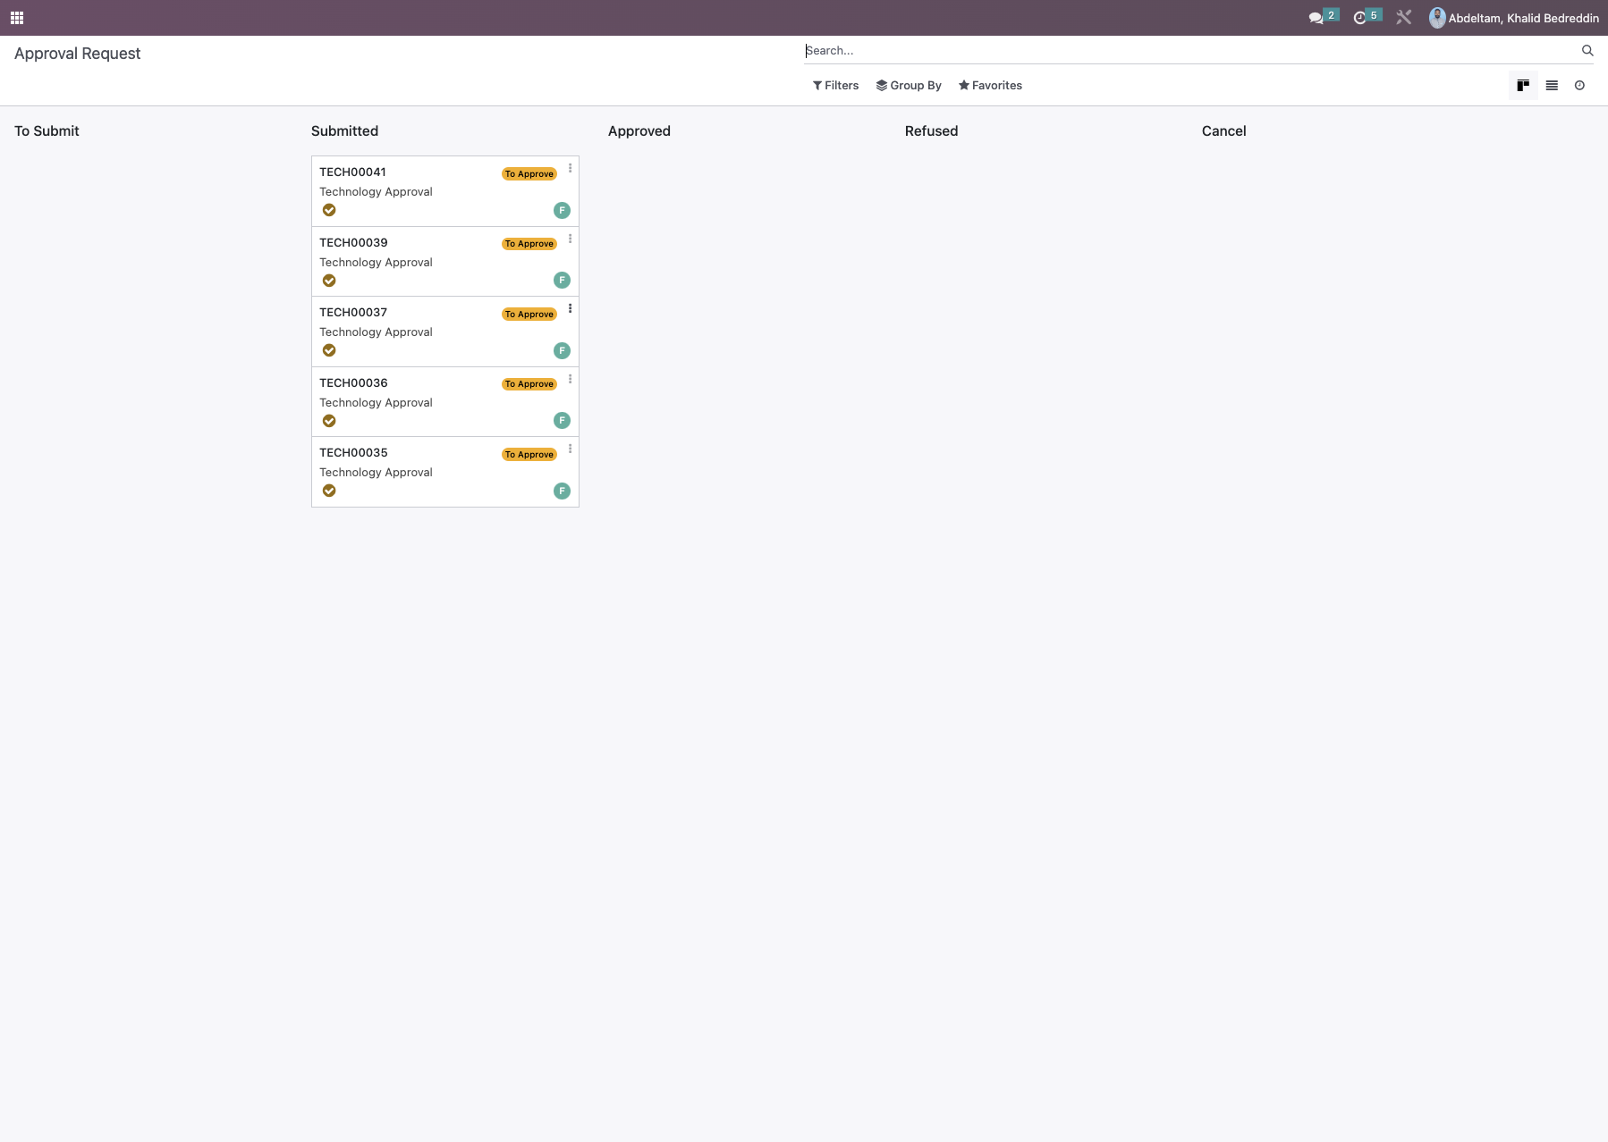Click Technology Approval text on TECH00036 card
The width and height of the screenshot is (1608, 1142).
point(376,403)
